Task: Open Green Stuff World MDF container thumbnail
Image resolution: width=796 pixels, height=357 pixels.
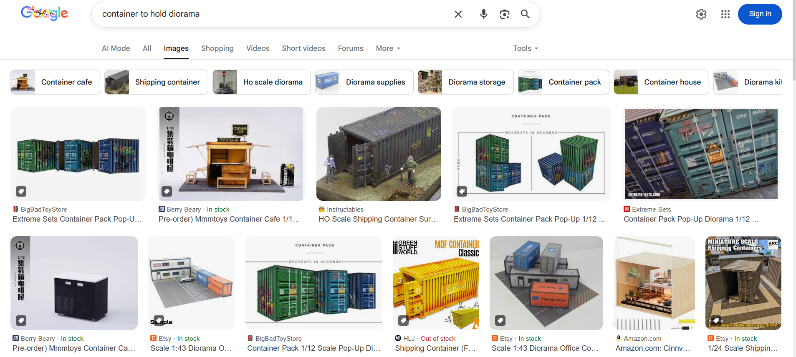Action: 436,283
